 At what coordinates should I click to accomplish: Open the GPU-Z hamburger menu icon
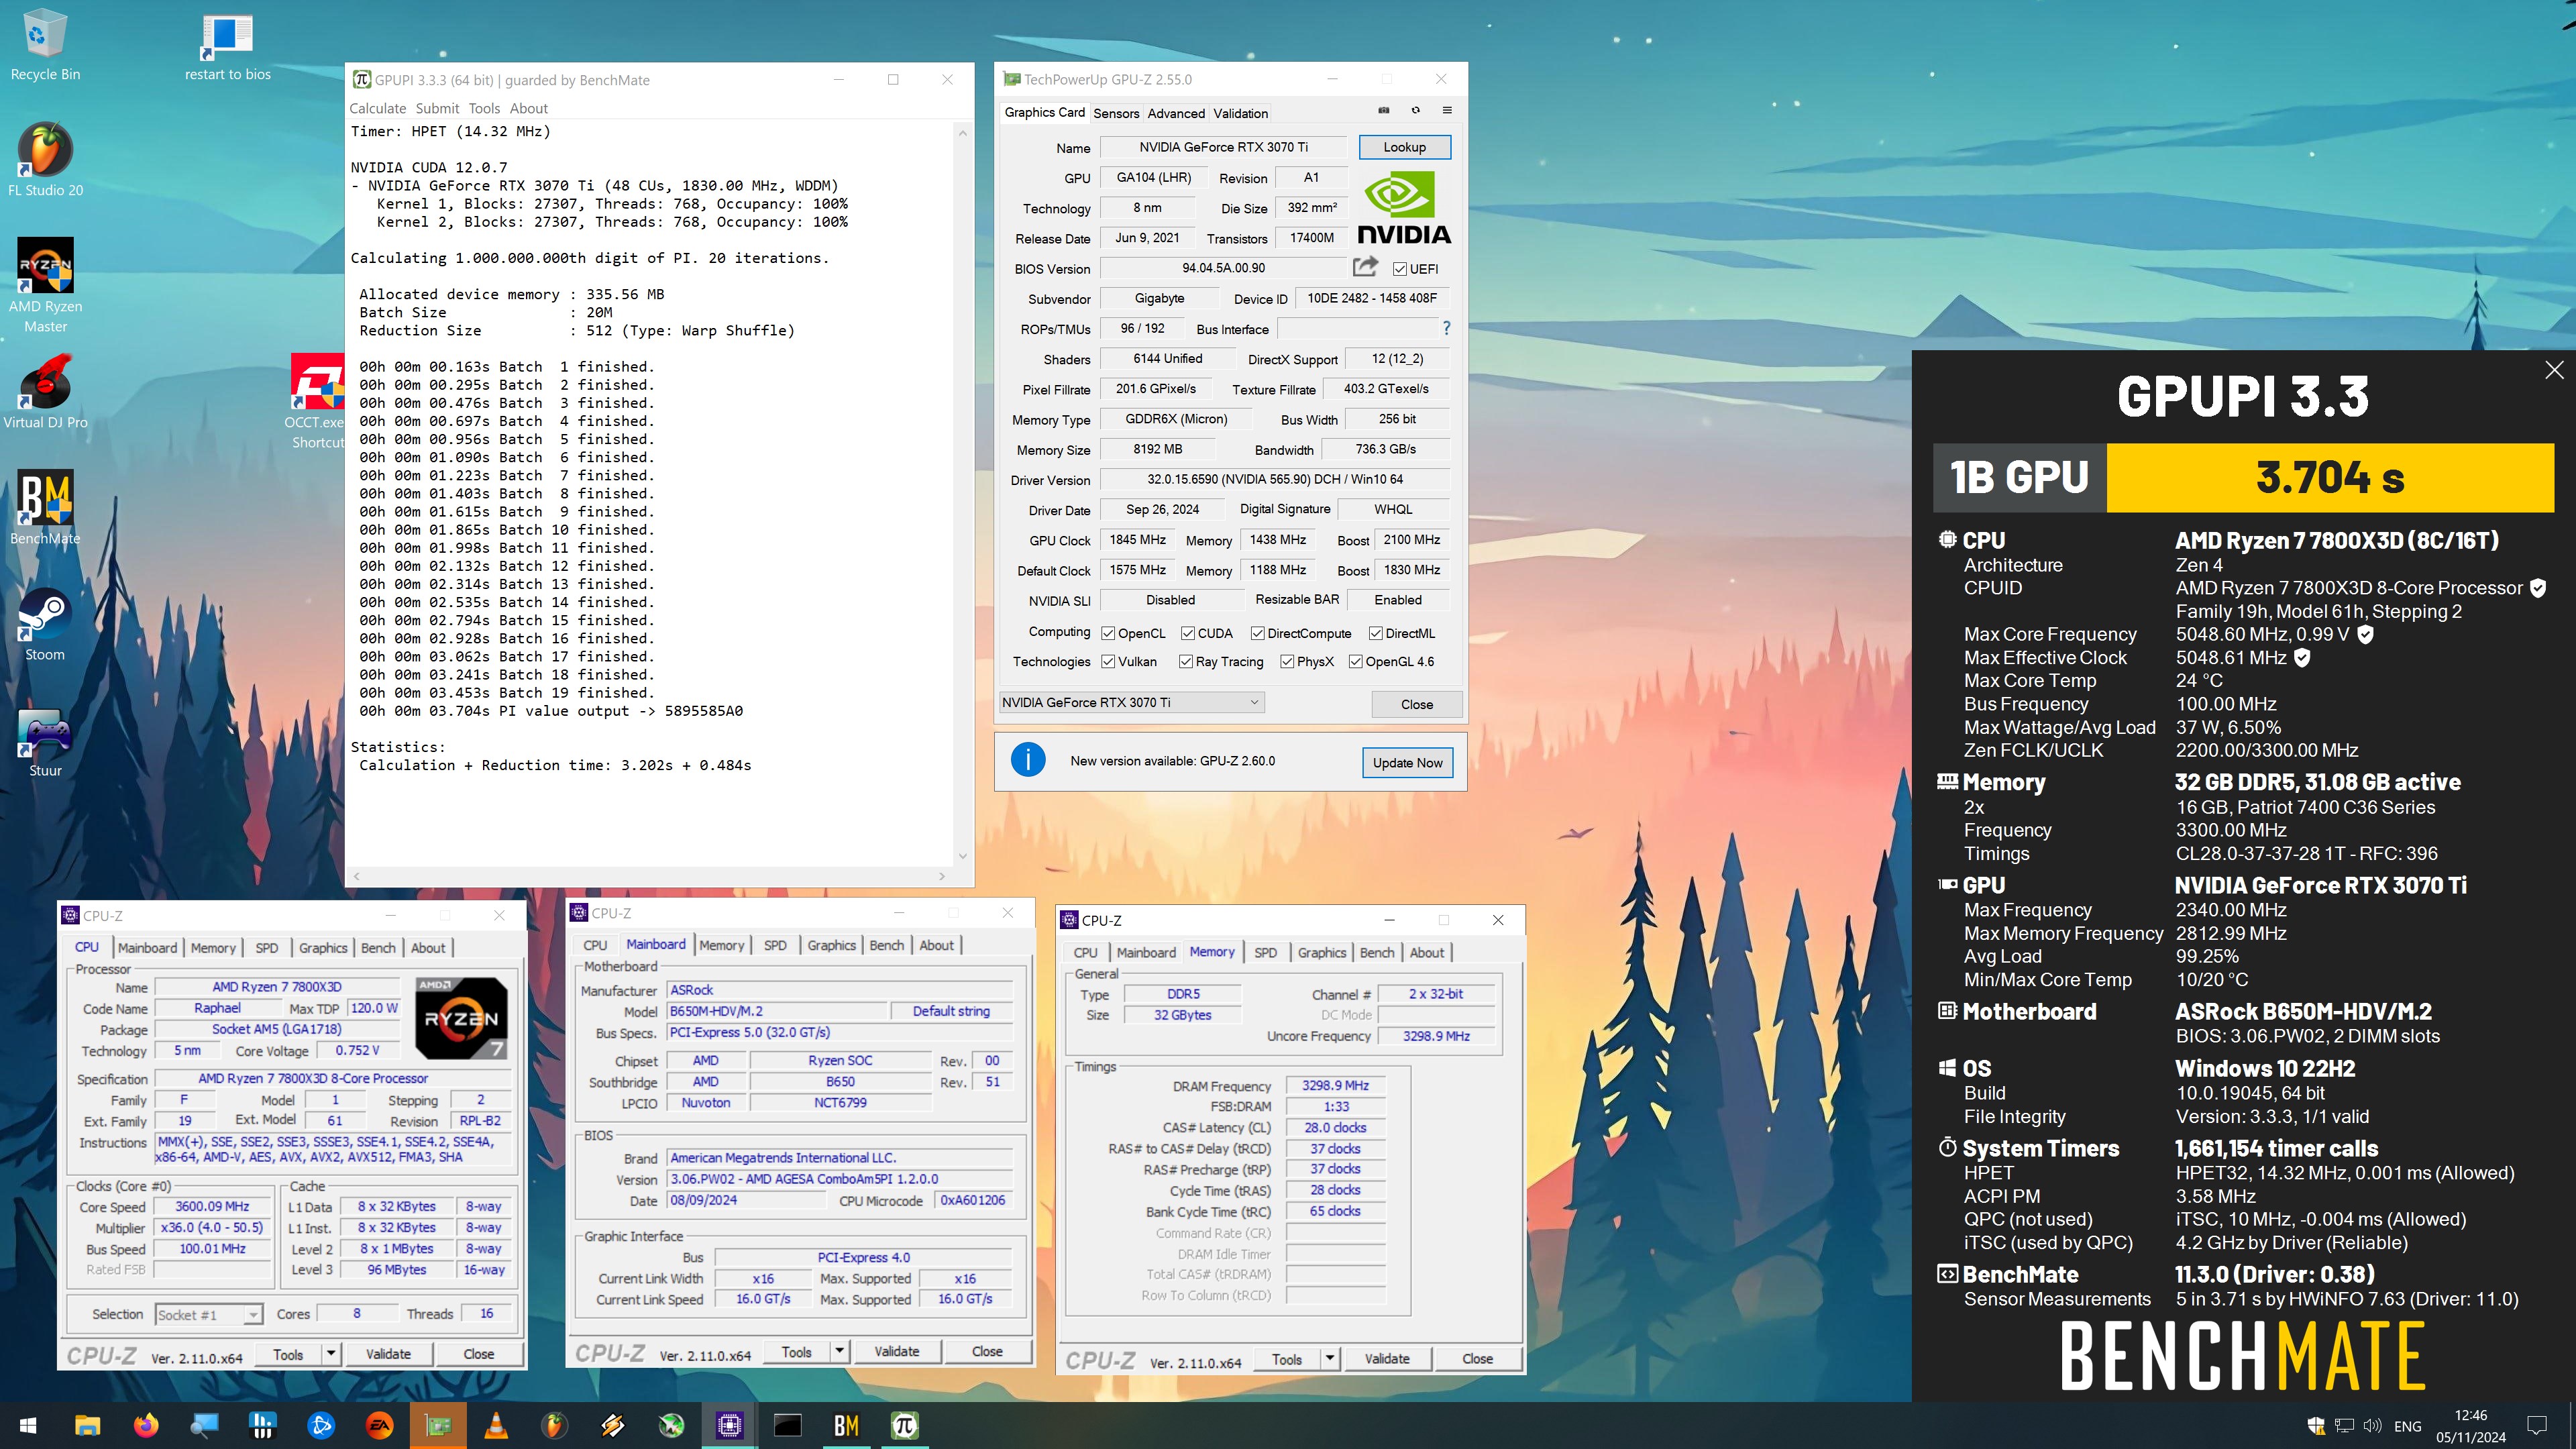click(x=1446, y=110)
